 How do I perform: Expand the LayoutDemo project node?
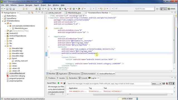coord(3,18)
